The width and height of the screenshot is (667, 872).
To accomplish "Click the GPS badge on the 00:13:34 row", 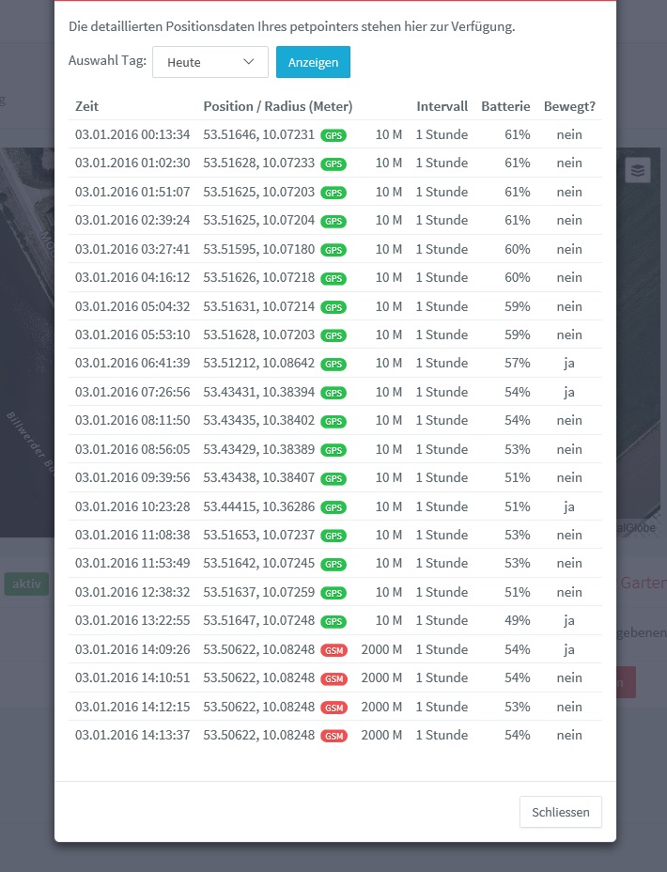I will [x=333, y=135].
